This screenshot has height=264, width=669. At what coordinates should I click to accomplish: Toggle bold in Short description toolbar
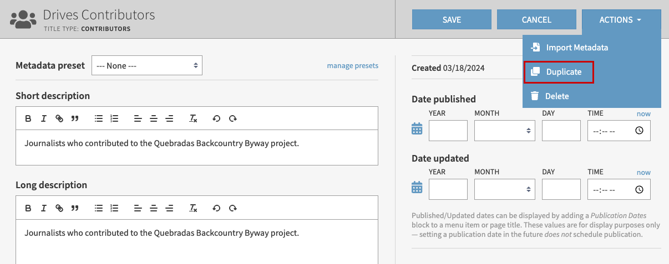(x=28, y=118)
